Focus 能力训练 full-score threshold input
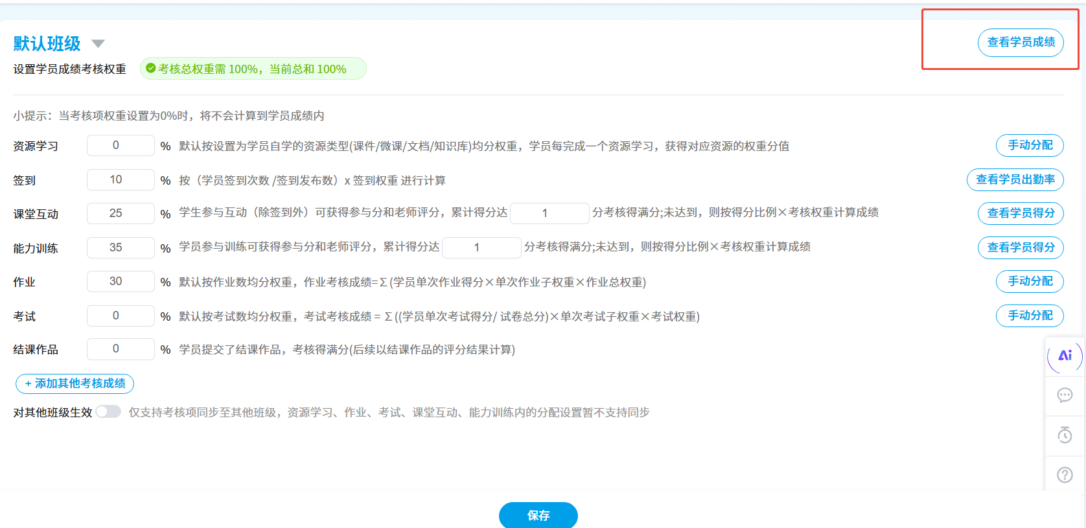 point(481,247)
